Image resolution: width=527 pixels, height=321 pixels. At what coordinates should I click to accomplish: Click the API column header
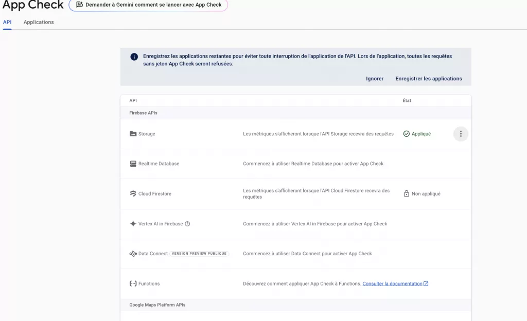(x=133, y=100)
